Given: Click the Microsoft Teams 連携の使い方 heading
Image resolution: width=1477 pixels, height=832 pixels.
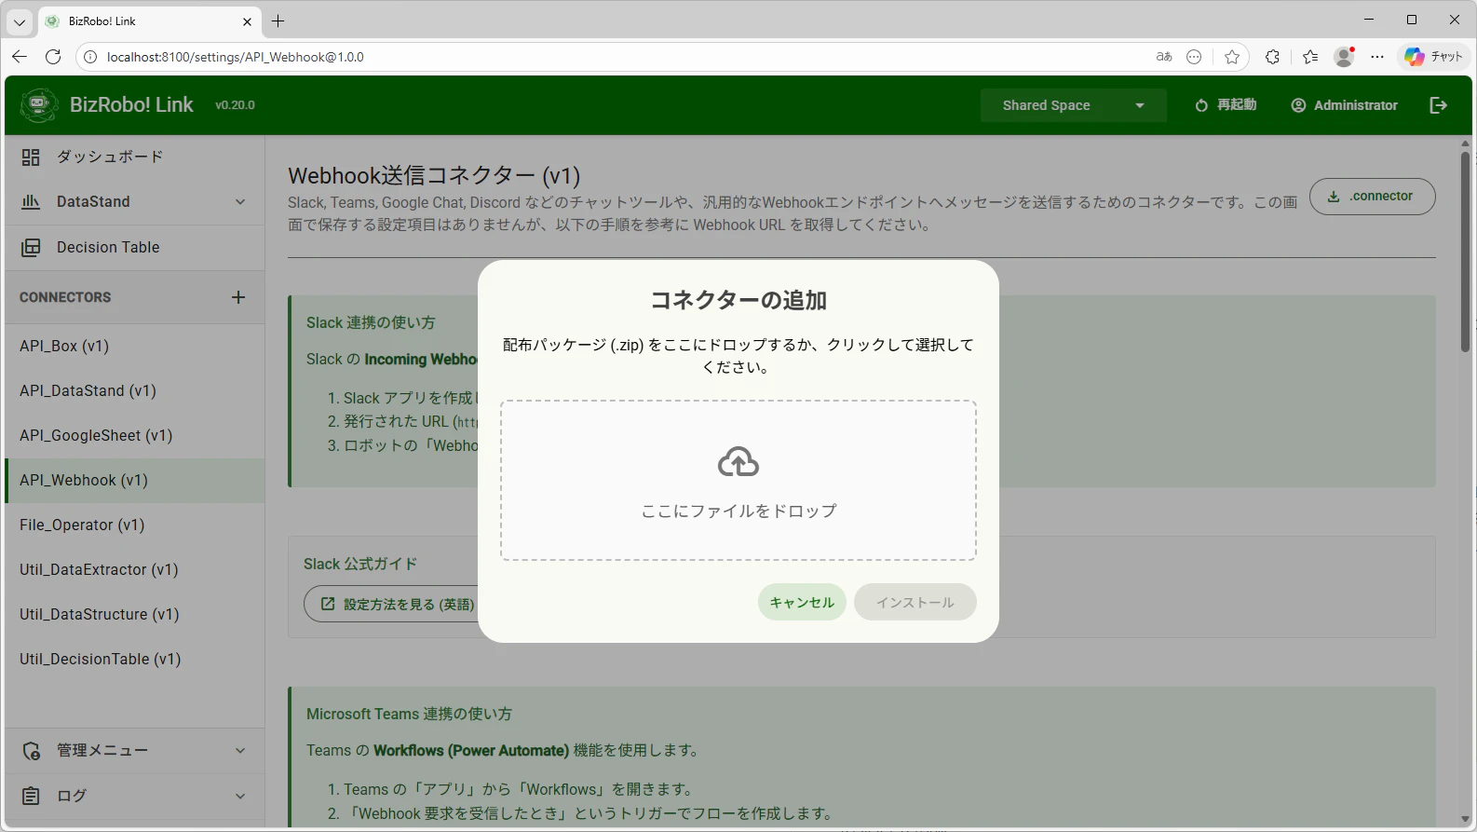Looking at the screenshot, I should coord(409,714).
